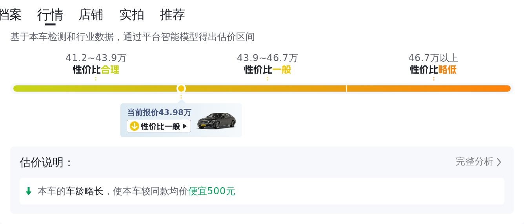The height and width of the screenshot is (224, 524).
Task: Click the 41.2~43.9万 price range label
Action: (x=96, y=58)
